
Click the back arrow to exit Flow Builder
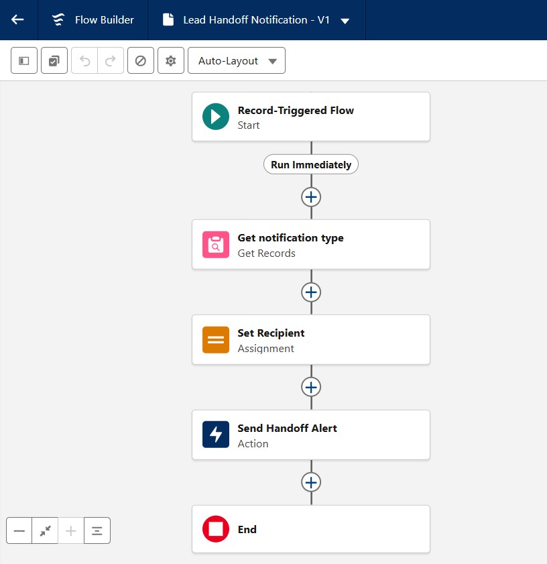(x=17, y=20)
